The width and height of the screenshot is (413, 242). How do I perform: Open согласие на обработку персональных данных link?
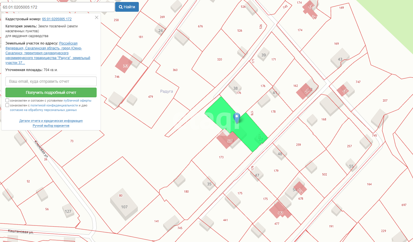(x=43, y=110)
